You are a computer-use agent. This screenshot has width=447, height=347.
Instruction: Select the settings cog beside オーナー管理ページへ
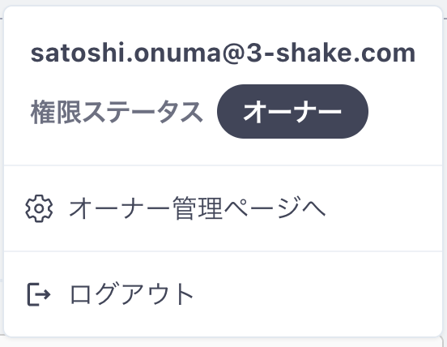click(39, 208)
